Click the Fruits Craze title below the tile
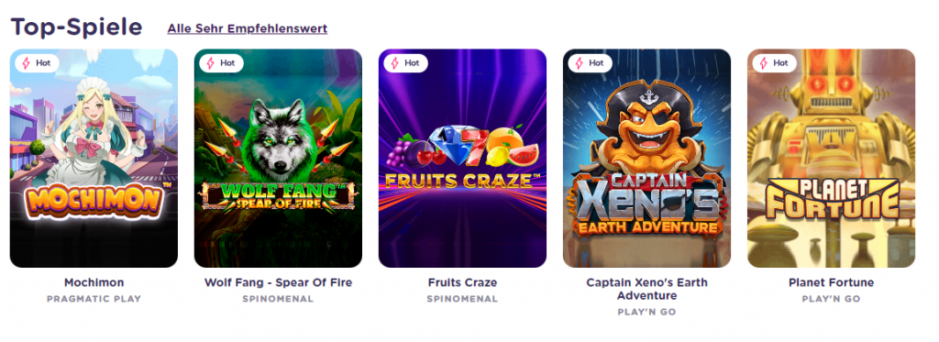This screenshot has height=342, width=939. click(462, 282)
